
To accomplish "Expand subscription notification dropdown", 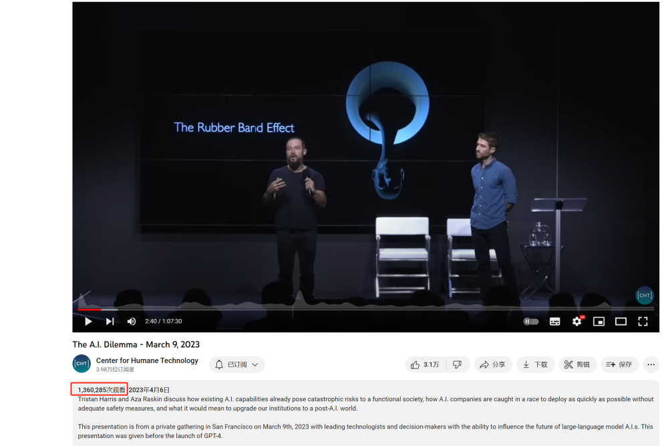I will pyautogui.click(x=237, y=364).
